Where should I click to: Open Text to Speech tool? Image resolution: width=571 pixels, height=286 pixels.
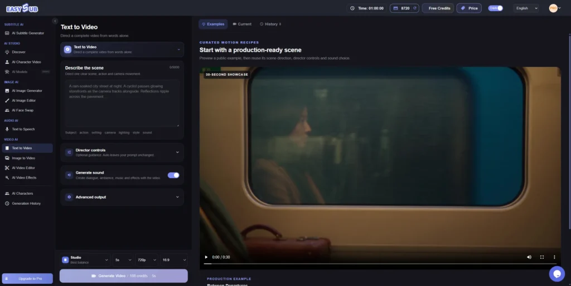tap(27, 130)
